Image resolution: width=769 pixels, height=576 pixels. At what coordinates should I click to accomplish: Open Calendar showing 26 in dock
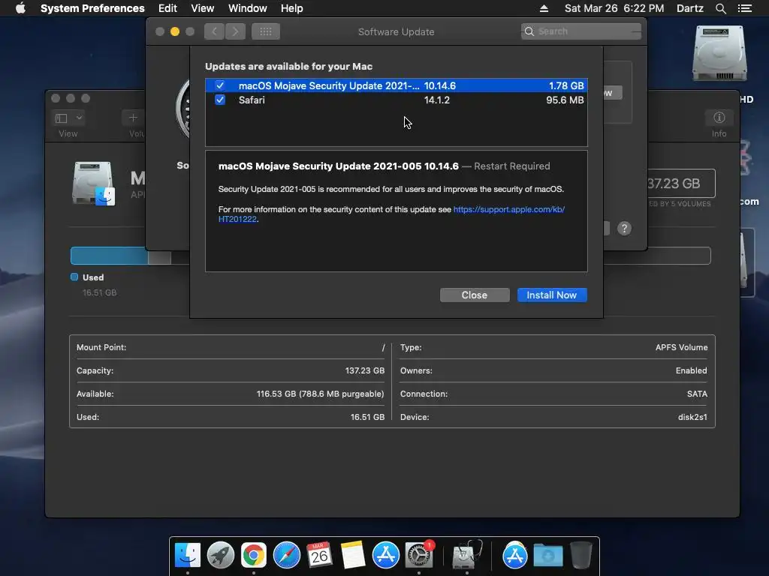pyautogui.click(x=319, y=555)
